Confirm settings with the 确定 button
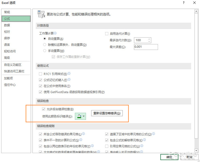 (x=169, y=157)
